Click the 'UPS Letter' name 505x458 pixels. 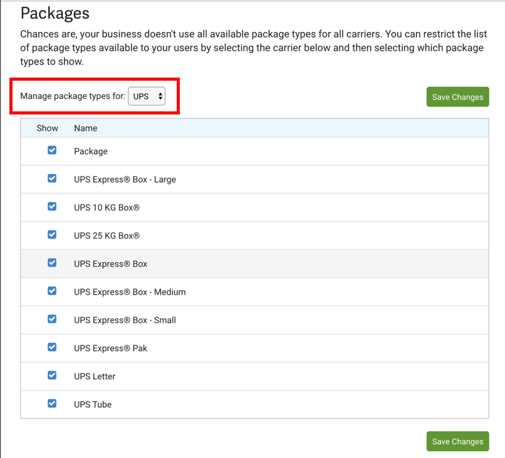[x=95, y=376]
